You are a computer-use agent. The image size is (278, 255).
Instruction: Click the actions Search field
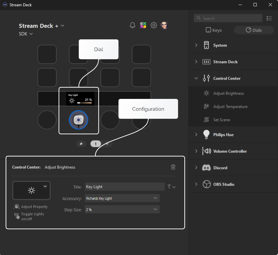click(228, 18)
